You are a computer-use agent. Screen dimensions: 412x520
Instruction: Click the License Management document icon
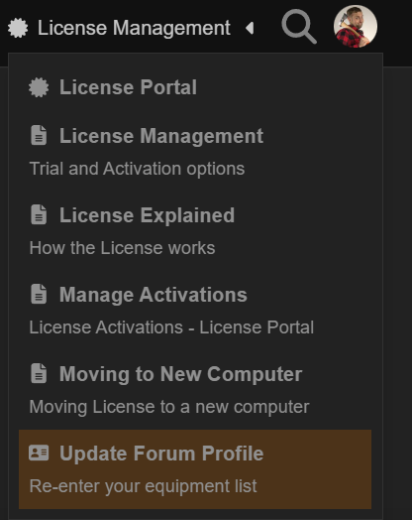tap(39, 135)
